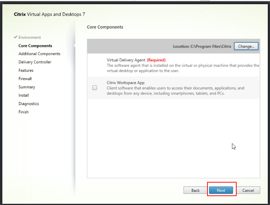Click the Environment completed checkmark icon
The width and height of the screenshot is (270, 205).
coord(16,37)
